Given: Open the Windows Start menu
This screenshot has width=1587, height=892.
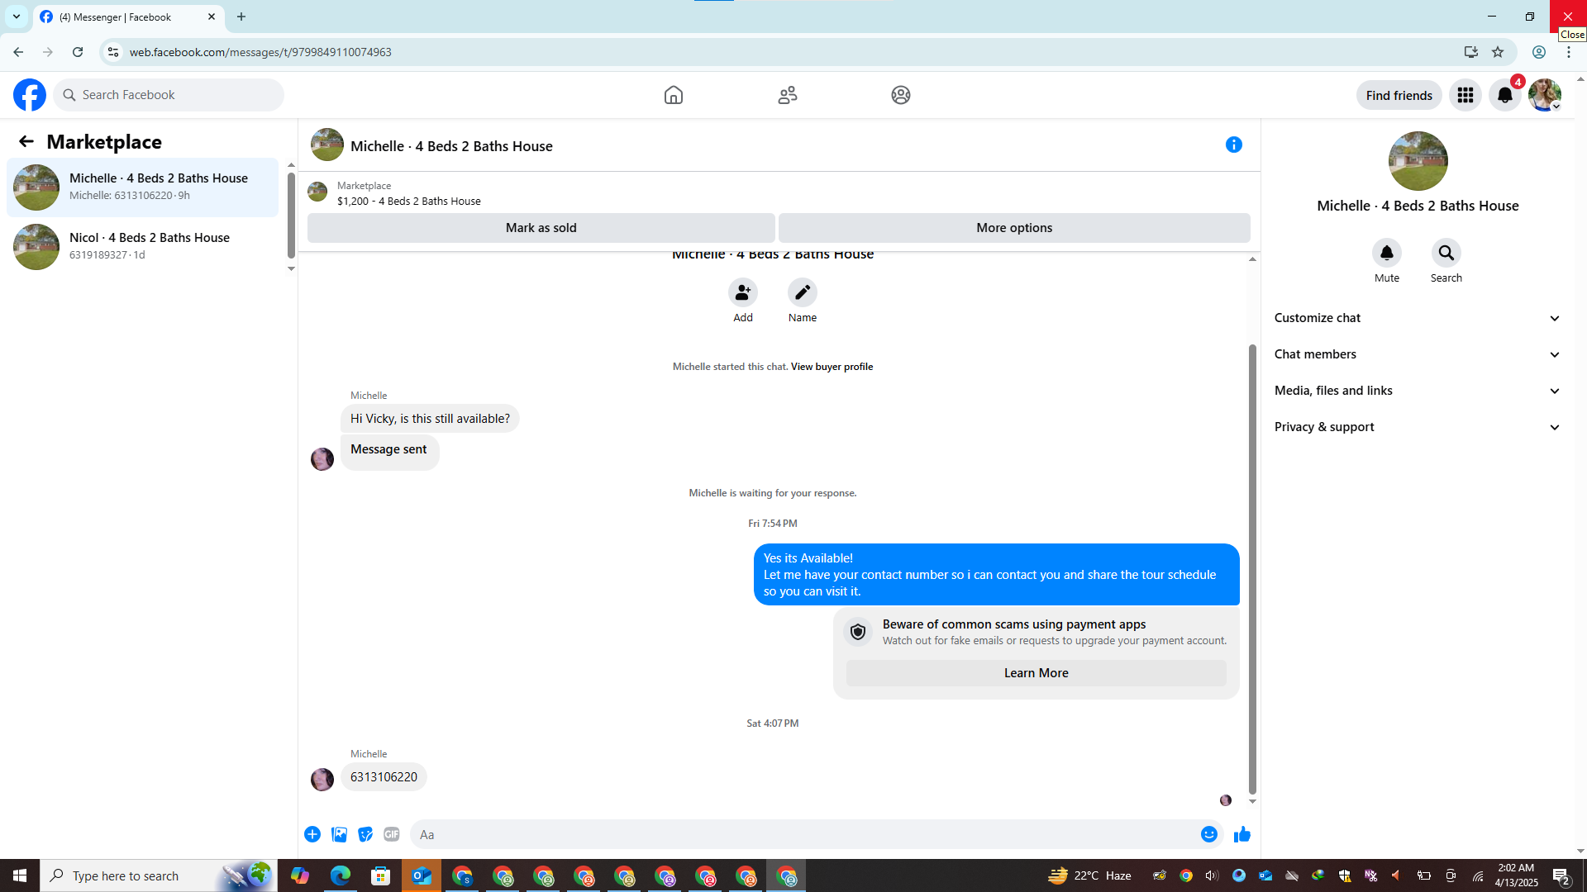Looking at the screenshot, I should [20, 875].
